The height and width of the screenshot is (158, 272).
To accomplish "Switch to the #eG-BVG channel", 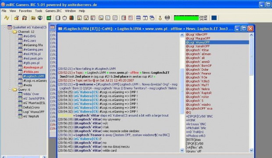I will pyautogui.click(x=29, y=36).
